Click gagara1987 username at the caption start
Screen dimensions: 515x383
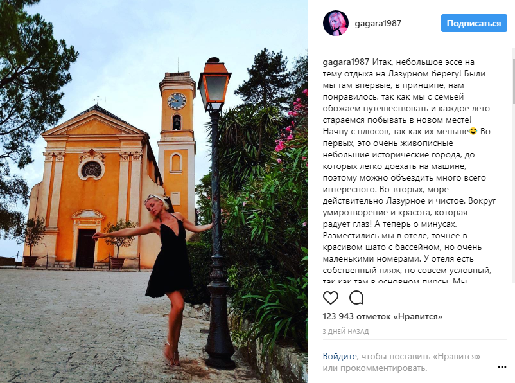click(346, 62)
